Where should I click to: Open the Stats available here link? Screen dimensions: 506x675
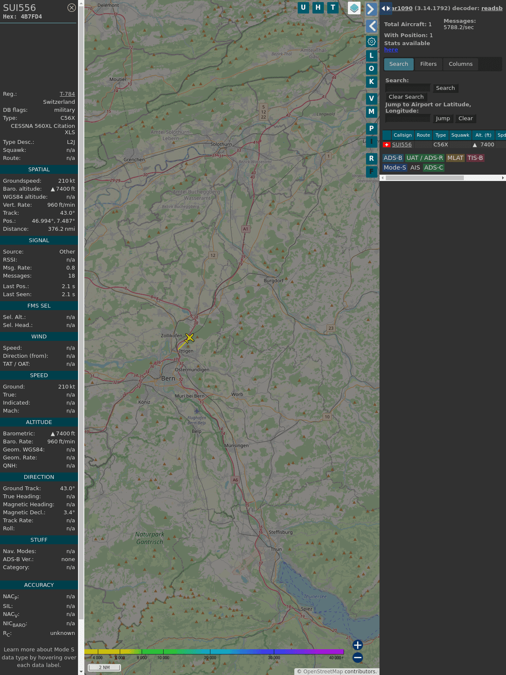(x=391, y=50)
